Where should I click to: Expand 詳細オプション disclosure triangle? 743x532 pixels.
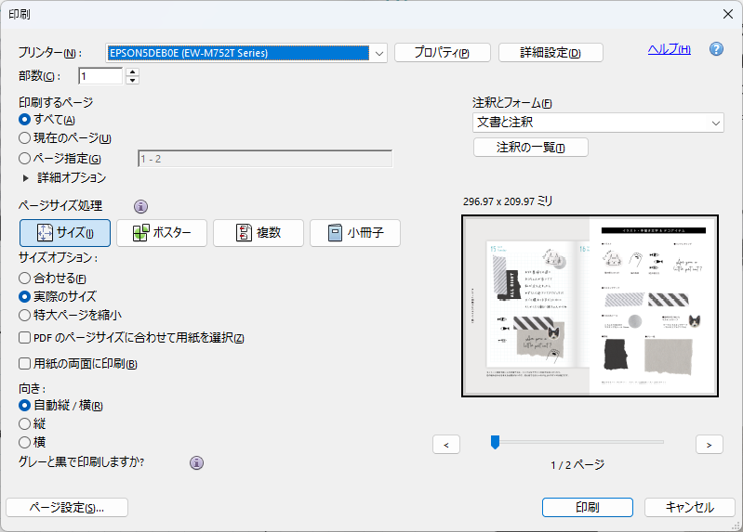(26, 177)
